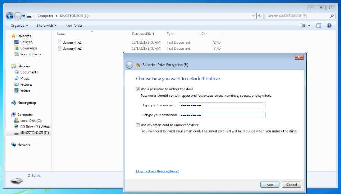The image size is (341, 194).
Task: Click the refresh icon beside address bar
Action: (260, 16)
